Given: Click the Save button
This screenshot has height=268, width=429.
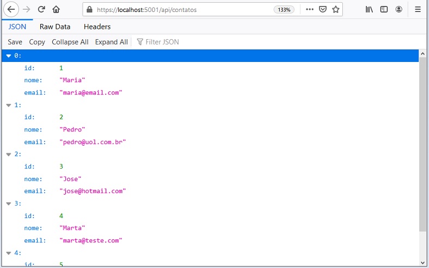Looking at the screenshot, I should tap(15, 42).
